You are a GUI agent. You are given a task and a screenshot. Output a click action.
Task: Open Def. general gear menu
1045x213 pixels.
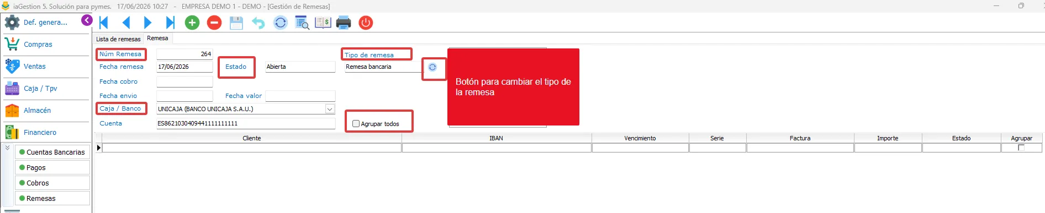pyautogui.click(x=45, y=23)
